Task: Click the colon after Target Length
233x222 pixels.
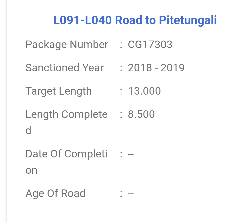Action: 121,91
